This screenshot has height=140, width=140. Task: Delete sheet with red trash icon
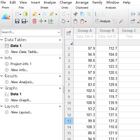coord(34,21)
